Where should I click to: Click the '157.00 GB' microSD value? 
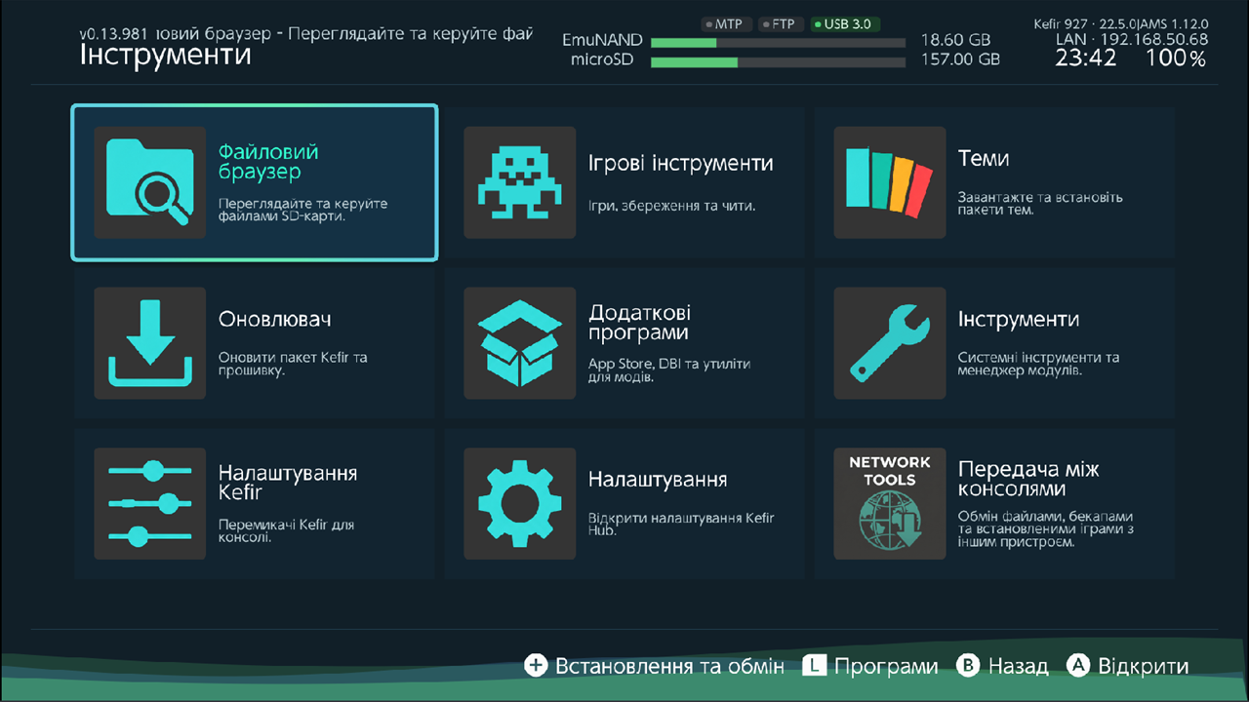pos(960,59)
